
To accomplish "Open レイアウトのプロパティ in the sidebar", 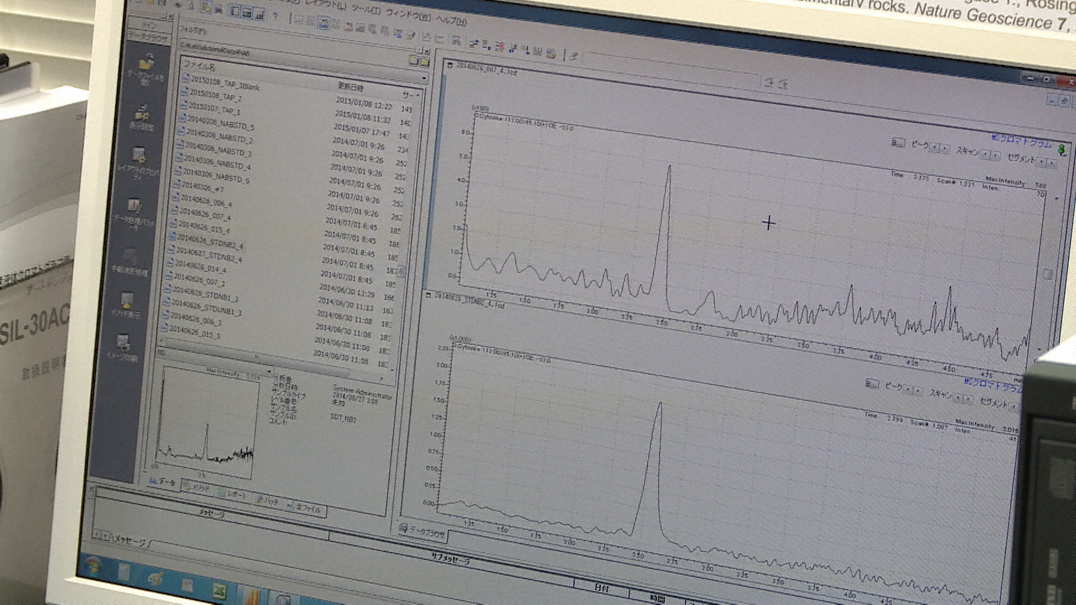I will click(138, 162).
